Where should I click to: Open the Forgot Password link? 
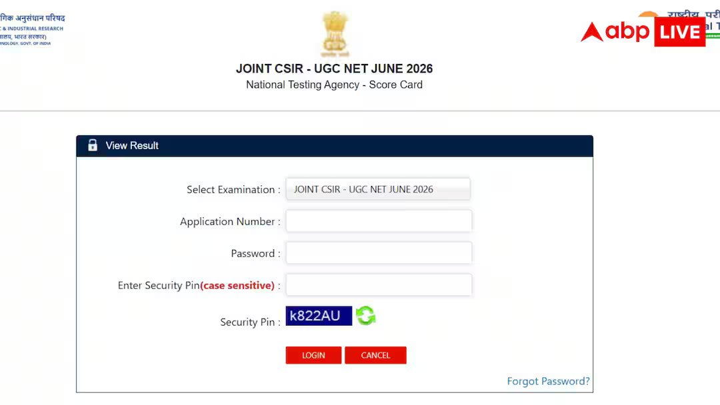tap(548, 381)
